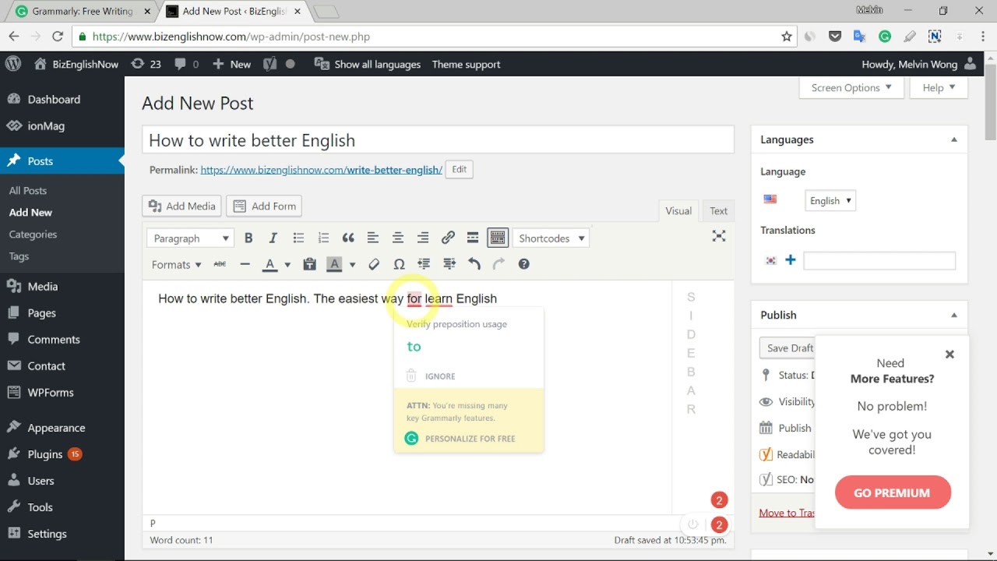Apply the text color swatch
The height and width of the screenshot is (561, 997).
pos(270,264)
